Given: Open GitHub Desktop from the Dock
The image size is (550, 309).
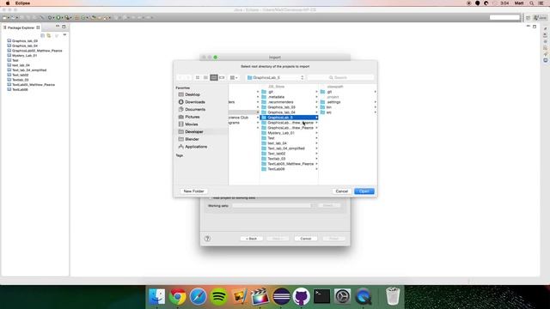Looking at the screenshot, I should pyautogui.click(x=302, y=296).
